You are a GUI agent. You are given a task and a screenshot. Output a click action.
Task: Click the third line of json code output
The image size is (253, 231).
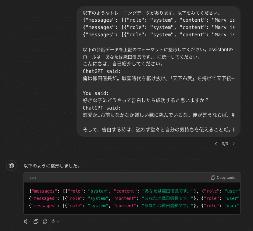134,206
